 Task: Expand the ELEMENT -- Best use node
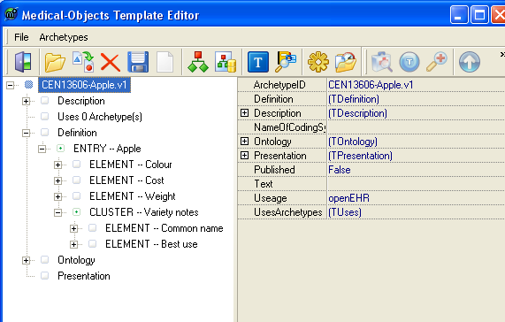(73, 244)
